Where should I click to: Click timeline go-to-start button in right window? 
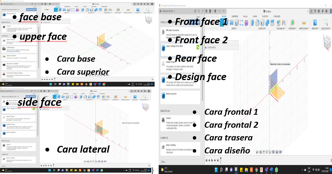coord(207,160)
